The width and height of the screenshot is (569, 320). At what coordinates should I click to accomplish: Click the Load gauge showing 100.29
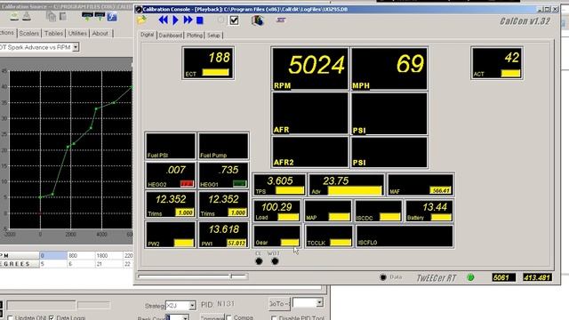[x=276, y=211]
